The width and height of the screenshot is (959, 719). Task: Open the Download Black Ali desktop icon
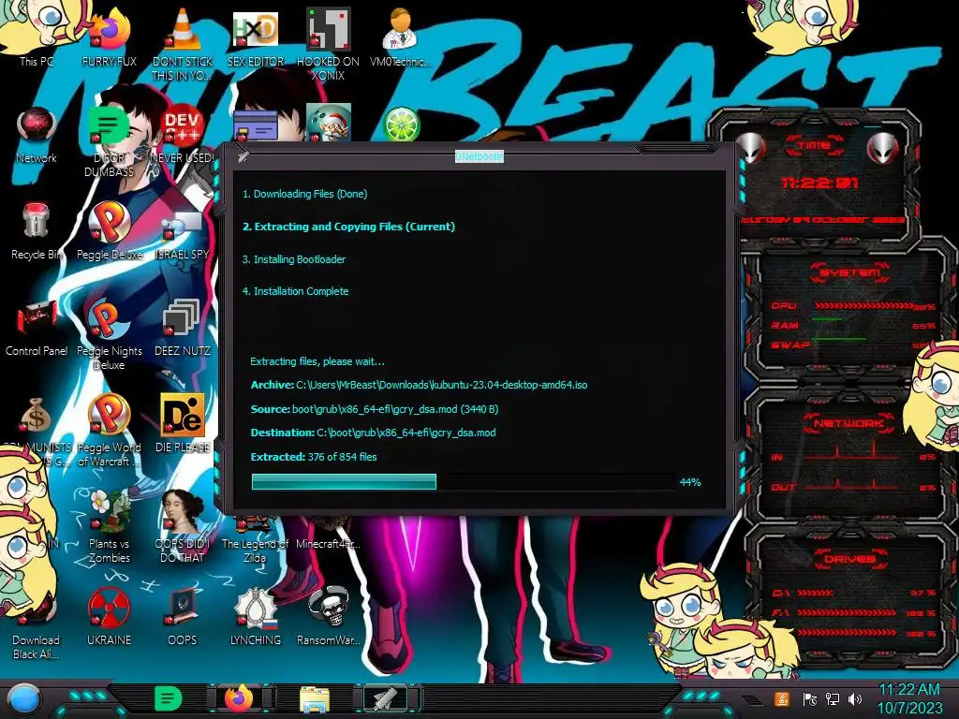tap(36, 624)
